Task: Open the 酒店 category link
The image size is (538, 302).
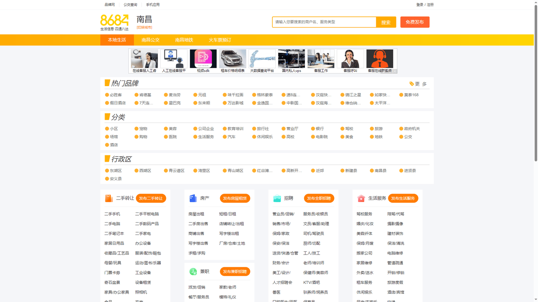Action: (114, 145)
